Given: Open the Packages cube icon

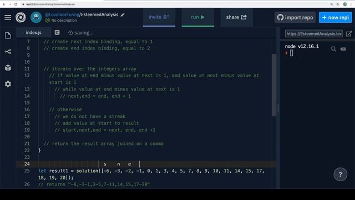Looking at the screenshot, I should pos(8,68).
